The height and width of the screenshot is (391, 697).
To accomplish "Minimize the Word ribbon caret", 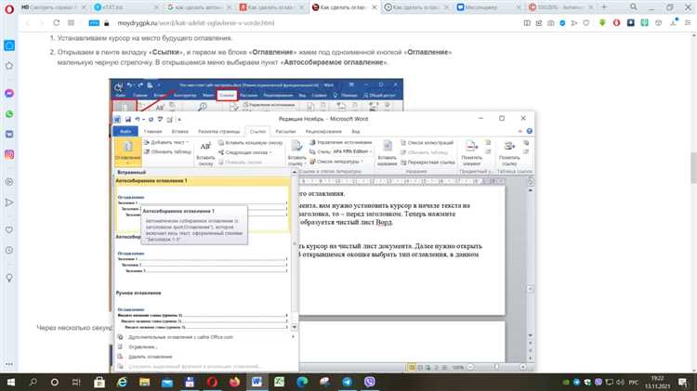I will [x=519, y=131].
